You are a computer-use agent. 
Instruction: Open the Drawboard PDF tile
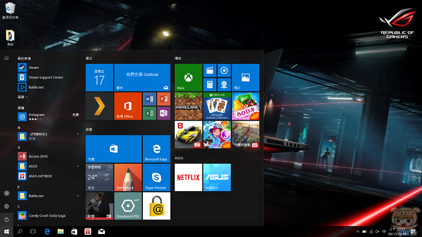click(128, 206)
